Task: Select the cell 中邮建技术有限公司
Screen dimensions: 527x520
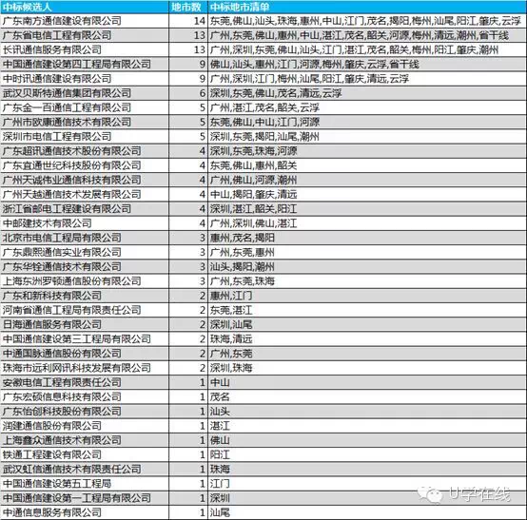Action: click(85, 223)
